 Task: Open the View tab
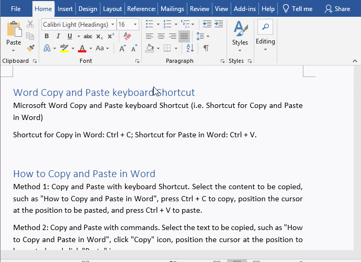click(x=221, y=9)
